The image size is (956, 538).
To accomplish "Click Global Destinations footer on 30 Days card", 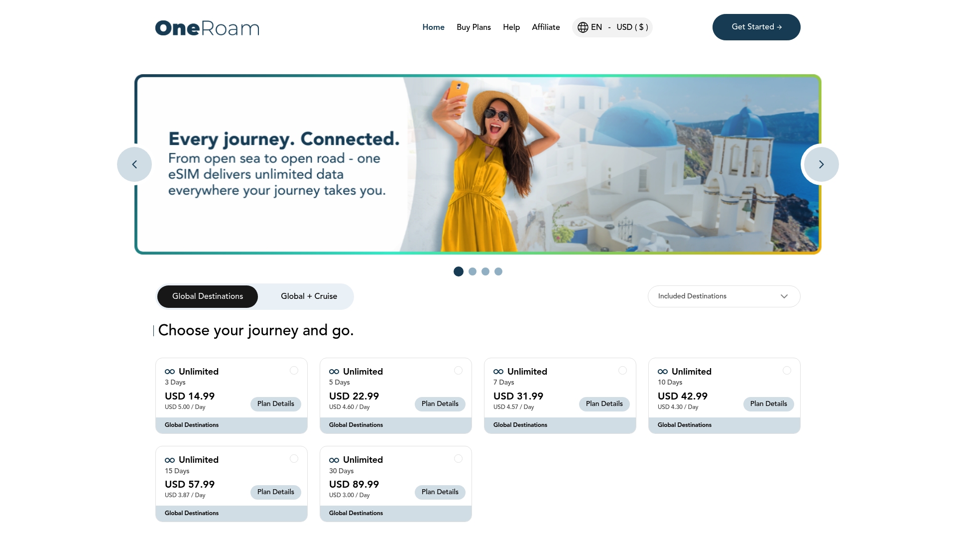I will coord(396,514).
